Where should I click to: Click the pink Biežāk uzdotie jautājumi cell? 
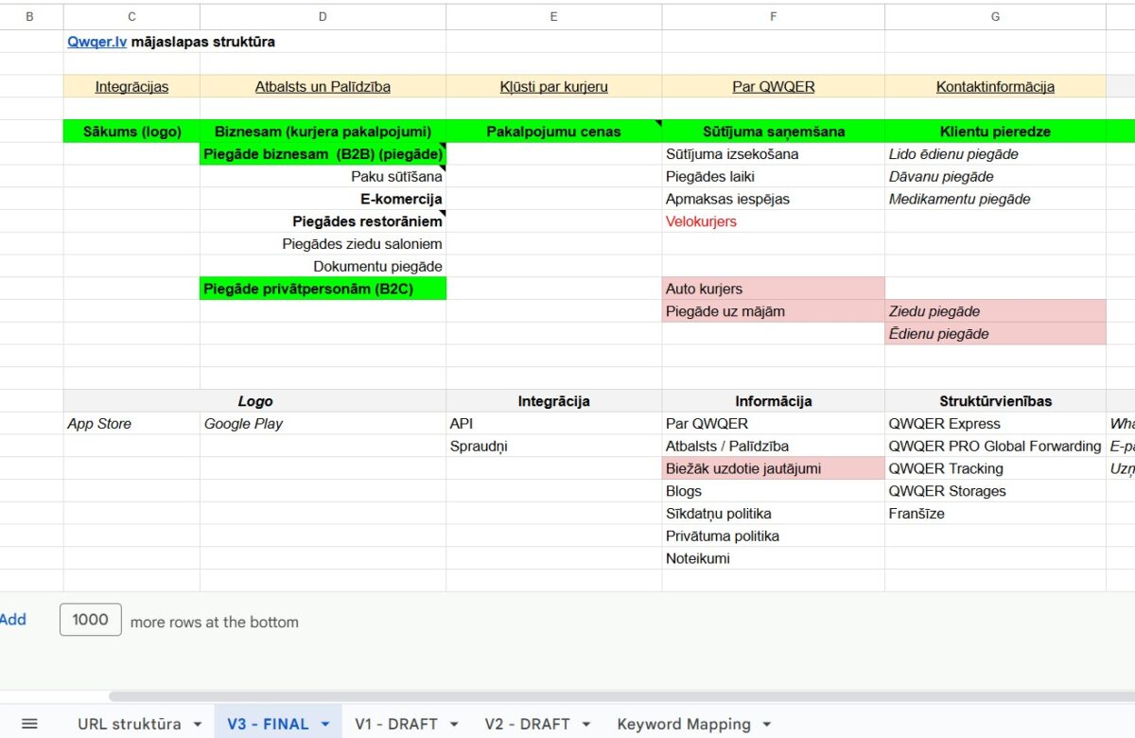[743, 468]
